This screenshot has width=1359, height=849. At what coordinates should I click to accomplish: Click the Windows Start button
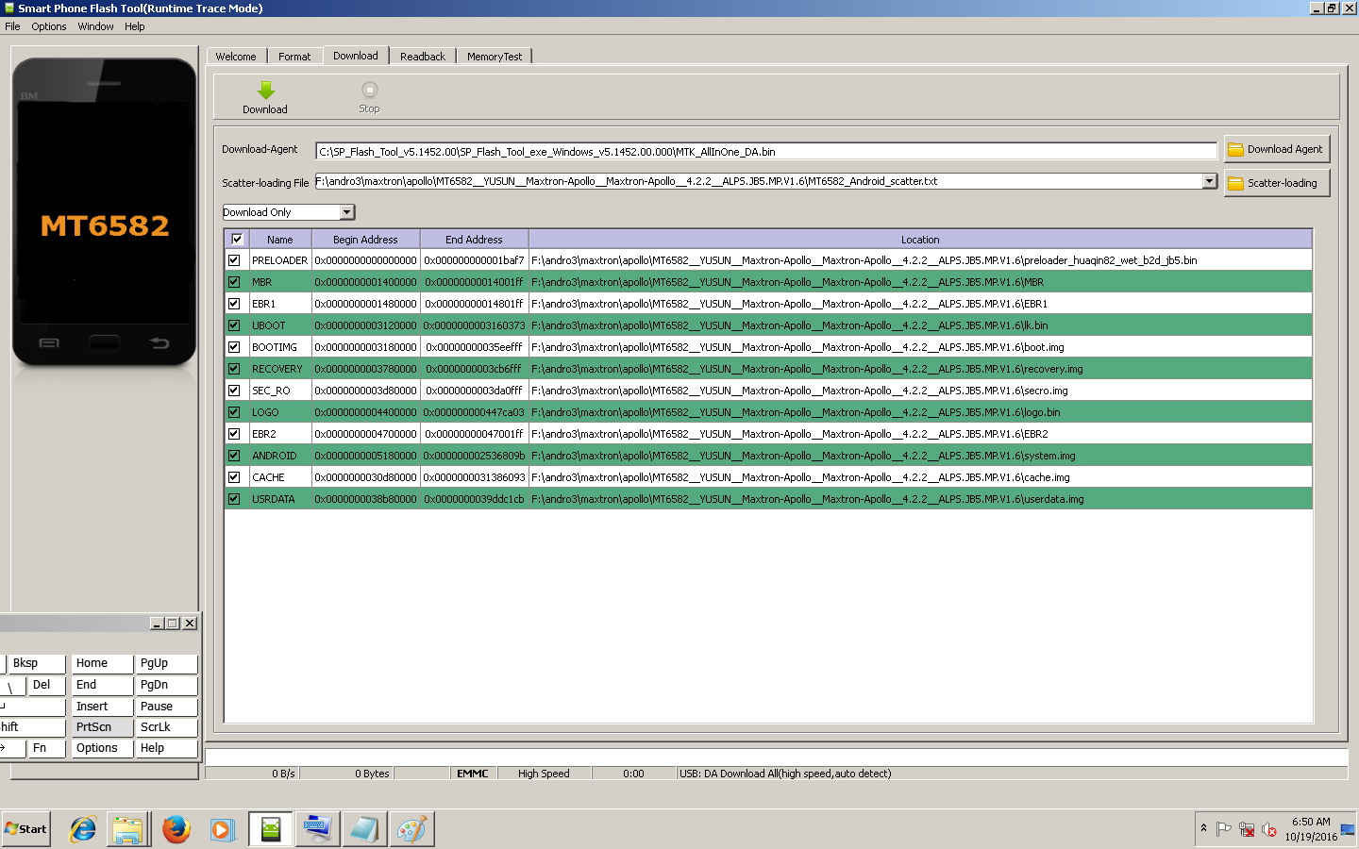tap(25, 829)
